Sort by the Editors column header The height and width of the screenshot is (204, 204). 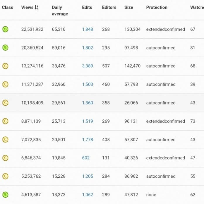109,7
